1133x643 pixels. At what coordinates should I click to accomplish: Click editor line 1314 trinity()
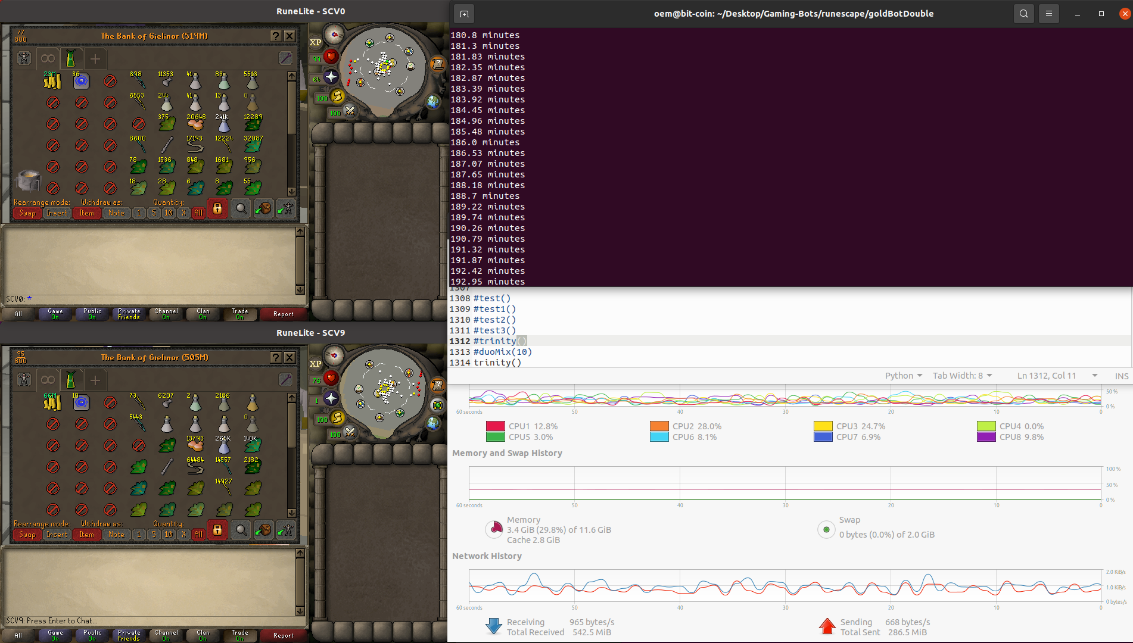click(497, 363)
